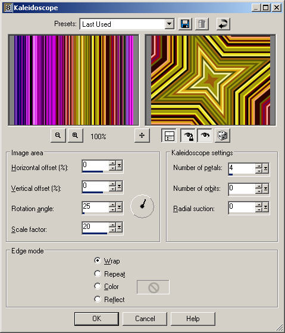This screenshot has width=285, height=333.
Task: Zoom out the preview with magnifier minus
Action: (58, 136)
